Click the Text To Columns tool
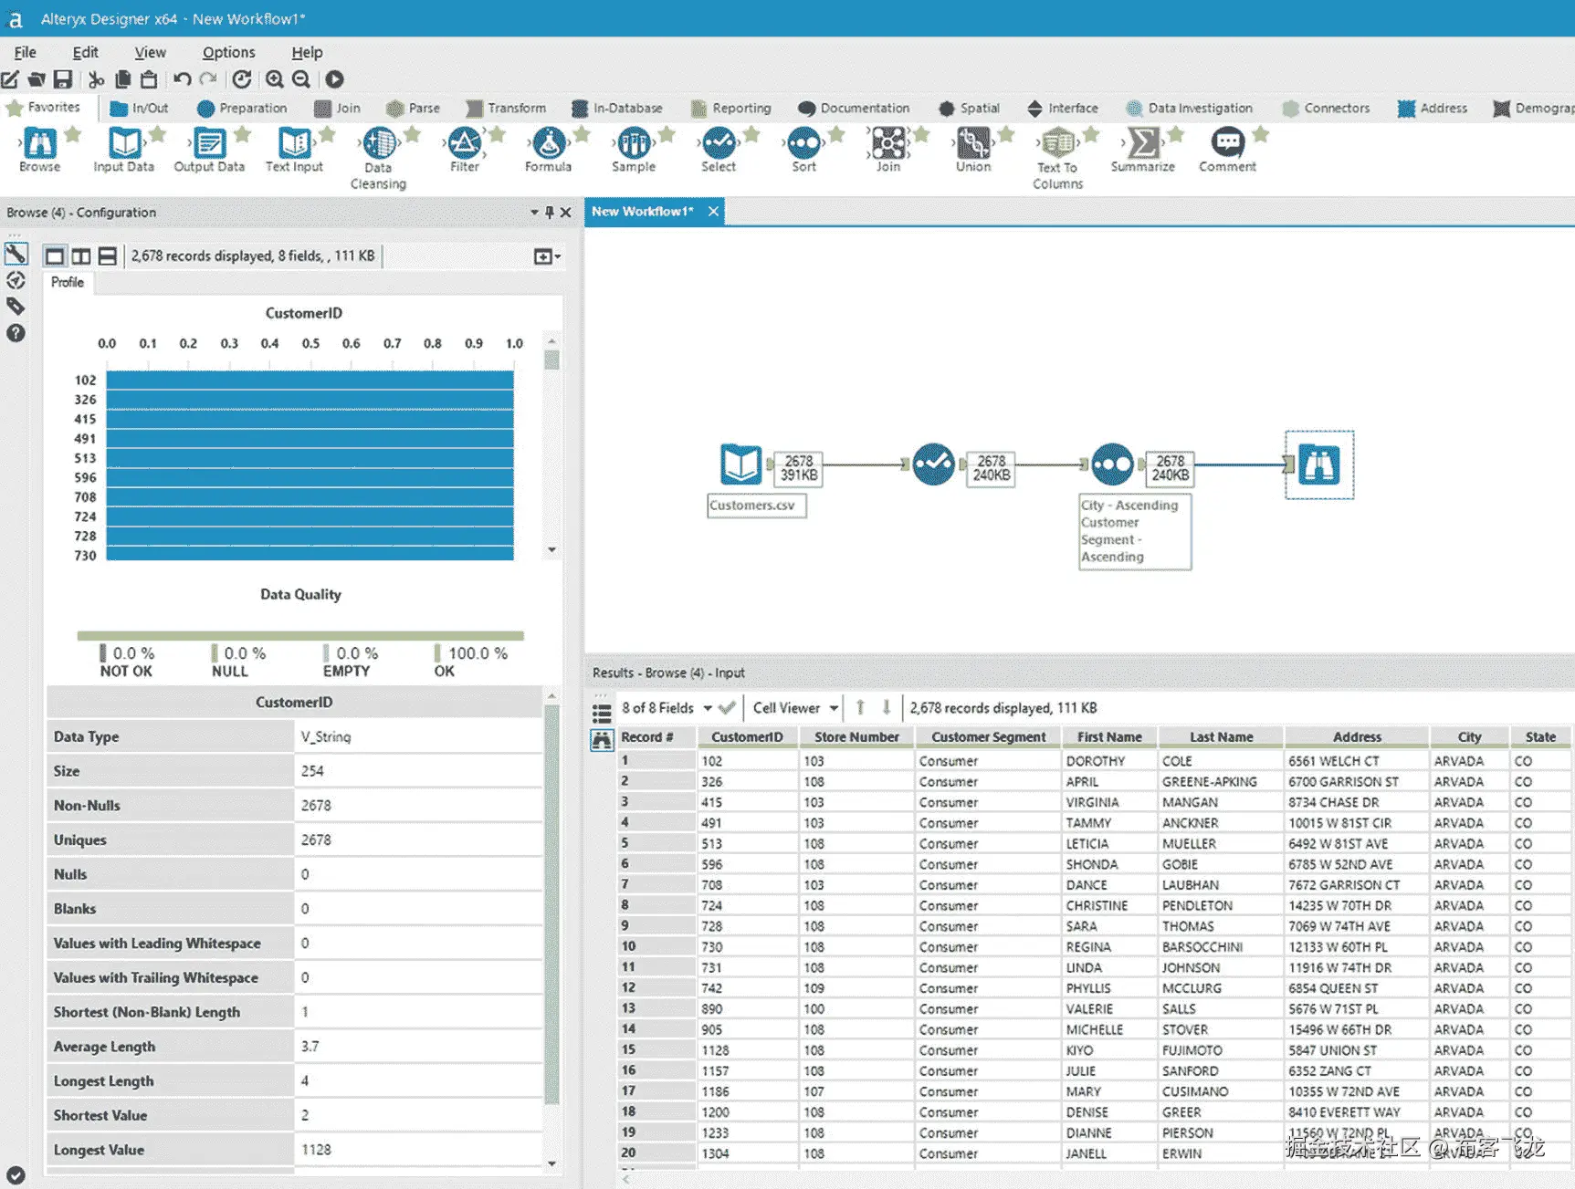This screenshot has width=1575, height=1189. (1057, 144)
